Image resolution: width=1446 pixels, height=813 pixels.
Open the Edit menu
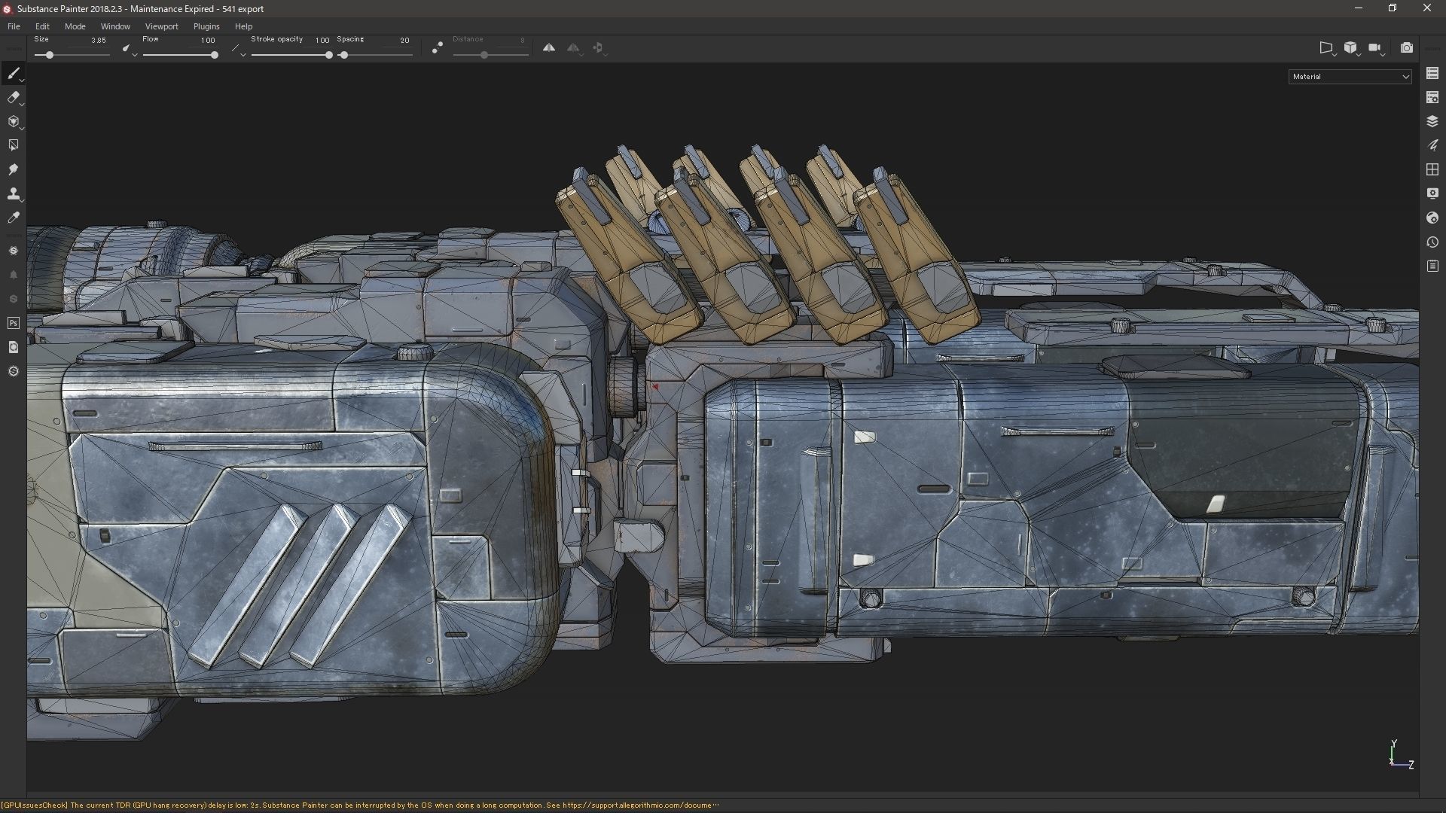[42, 26]
